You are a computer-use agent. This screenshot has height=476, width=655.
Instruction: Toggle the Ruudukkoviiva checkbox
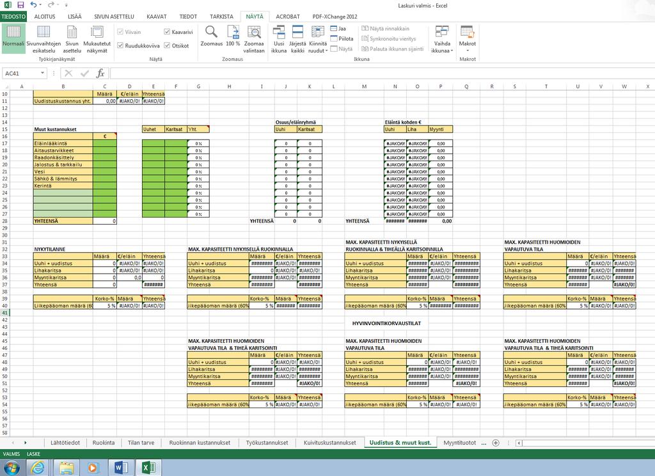(x=120, y=45)
